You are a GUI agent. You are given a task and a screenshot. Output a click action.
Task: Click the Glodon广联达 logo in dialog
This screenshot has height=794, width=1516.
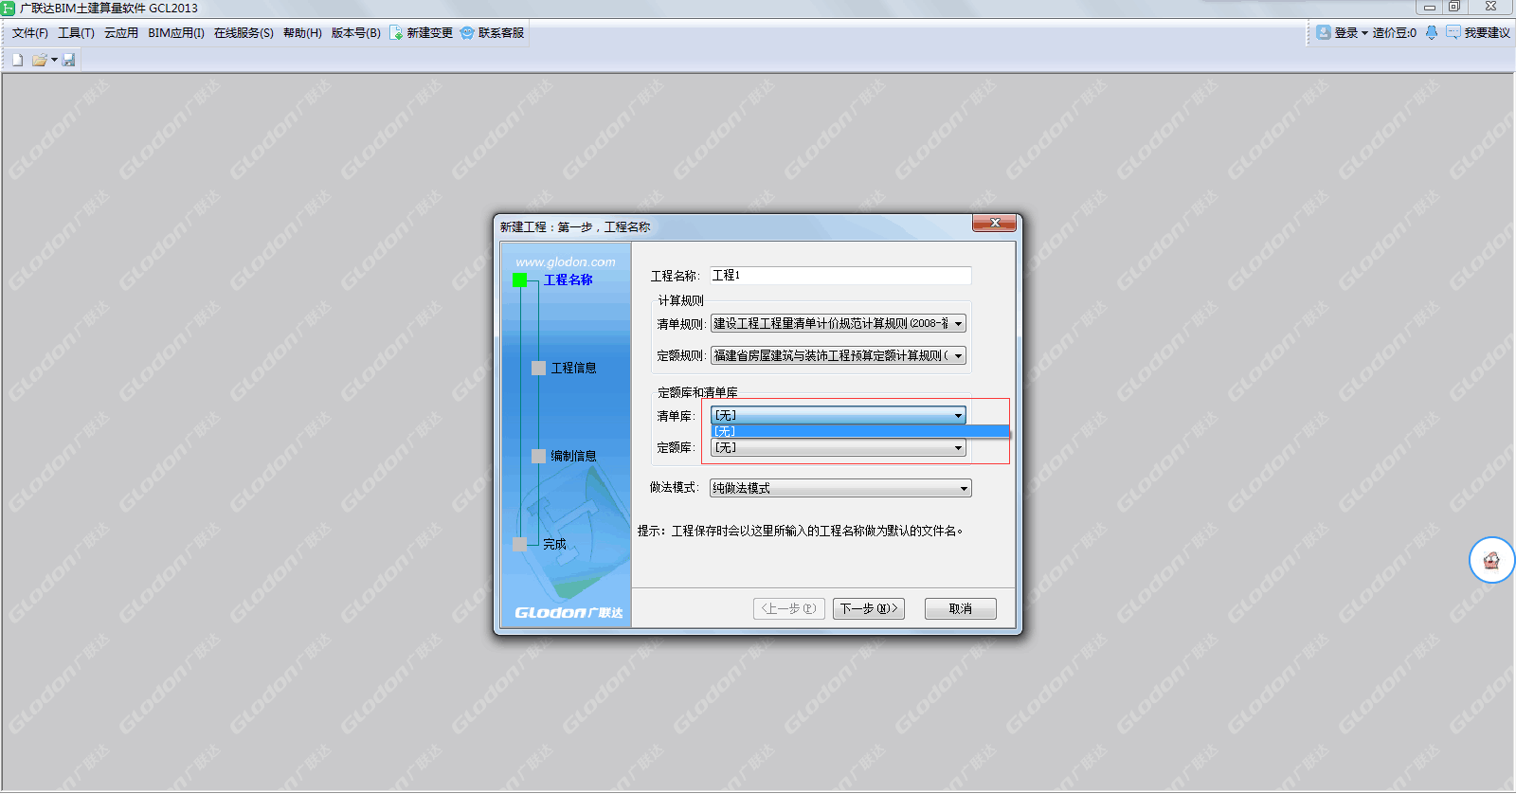click(x=568, y=613)
